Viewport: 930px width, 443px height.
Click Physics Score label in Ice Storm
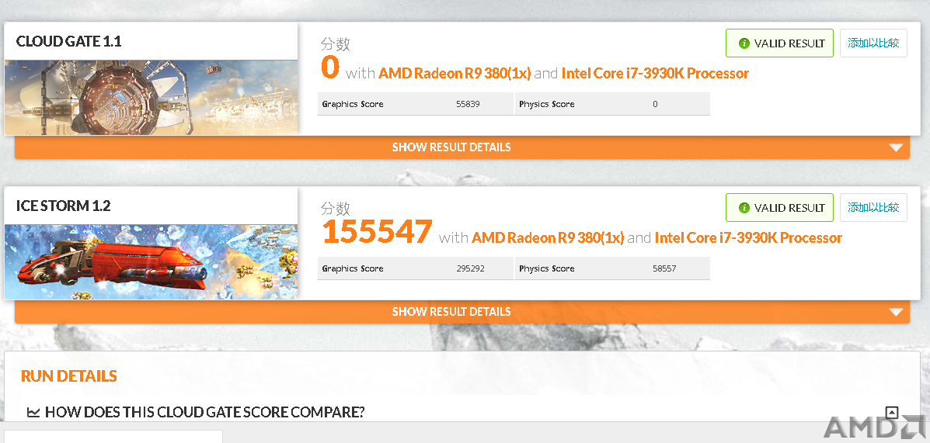click(547, 269)
